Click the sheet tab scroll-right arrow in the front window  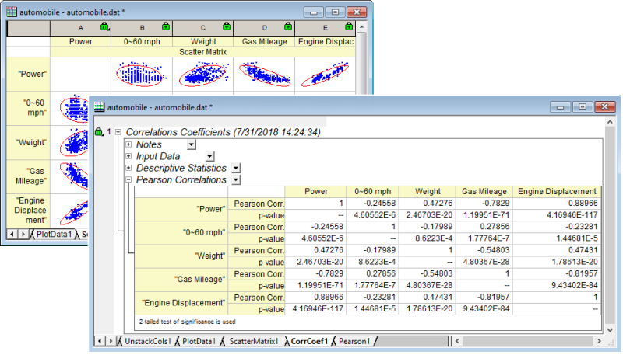click(x=111, y=341)
